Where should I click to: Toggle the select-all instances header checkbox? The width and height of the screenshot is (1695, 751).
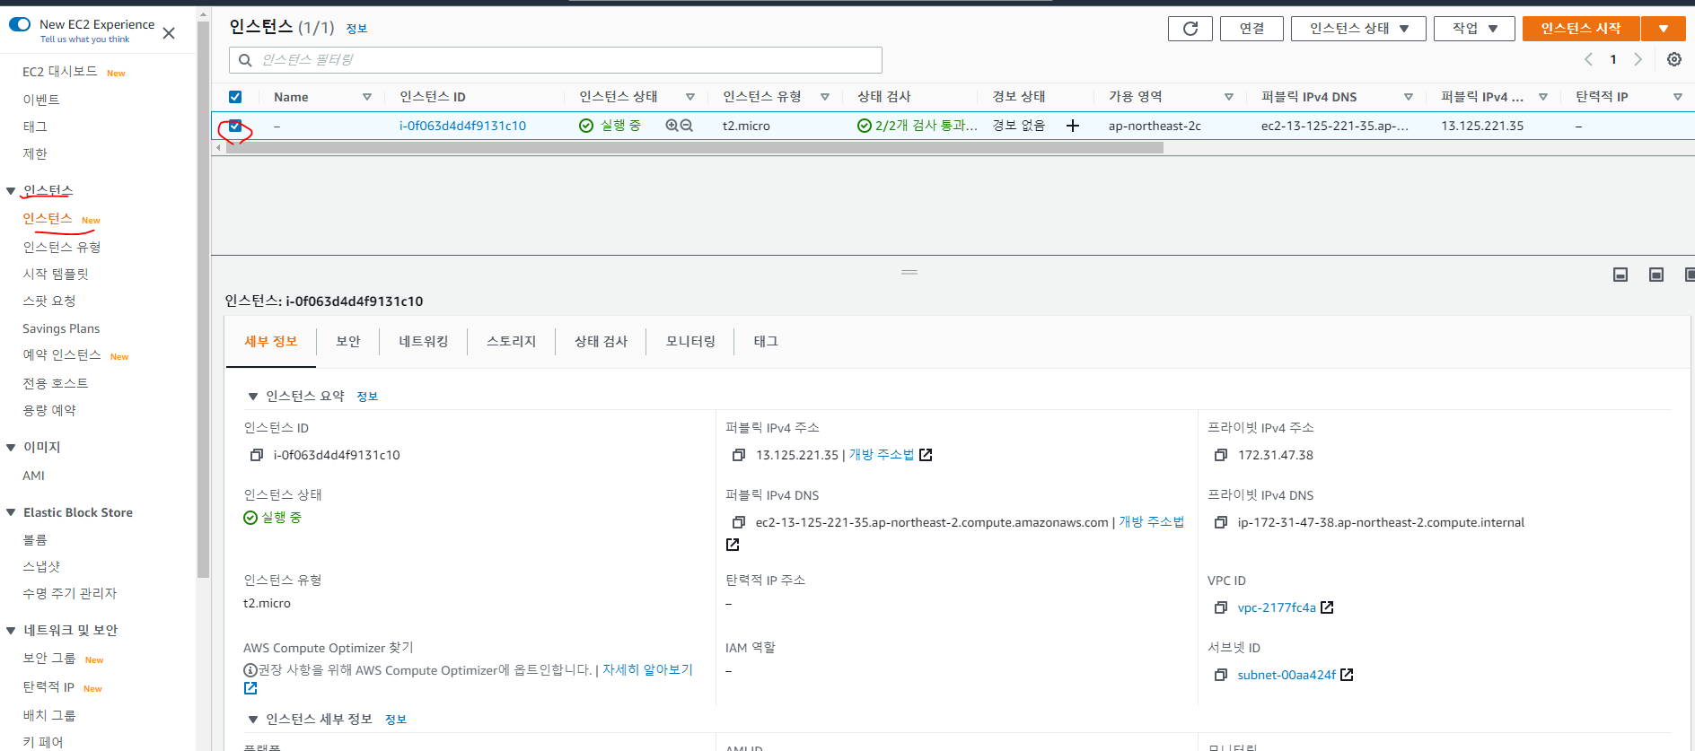(235, 97)
